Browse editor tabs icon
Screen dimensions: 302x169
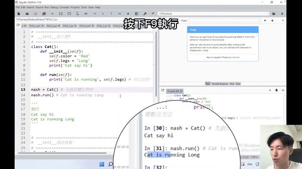click(18, 25)
